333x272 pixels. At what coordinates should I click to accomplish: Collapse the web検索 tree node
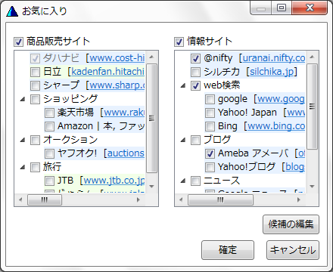click(183, 86)
